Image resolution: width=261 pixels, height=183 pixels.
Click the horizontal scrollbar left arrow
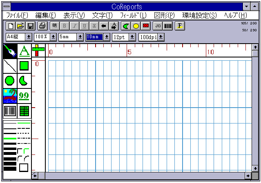pyautogui.click(x=35, y=176)
